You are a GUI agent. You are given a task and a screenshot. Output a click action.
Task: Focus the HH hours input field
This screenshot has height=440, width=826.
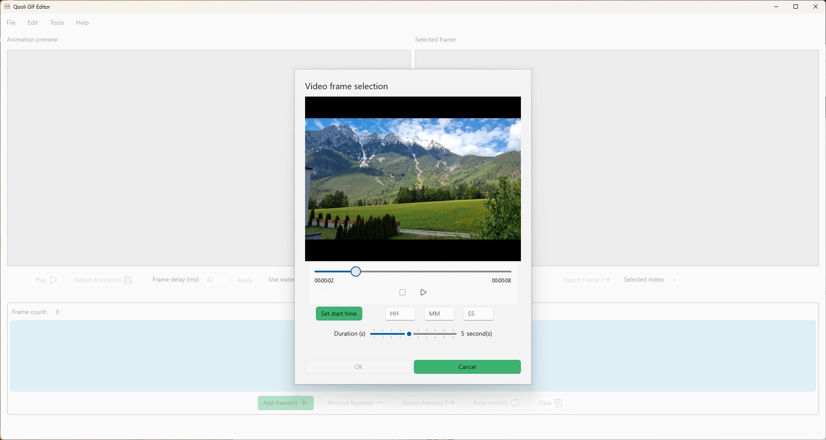coord(400,314)
